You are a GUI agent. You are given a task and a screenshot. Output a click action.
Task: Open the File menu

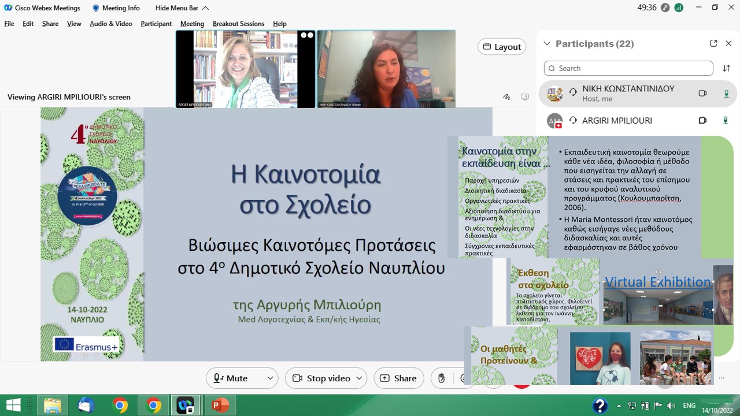[9, 24]
